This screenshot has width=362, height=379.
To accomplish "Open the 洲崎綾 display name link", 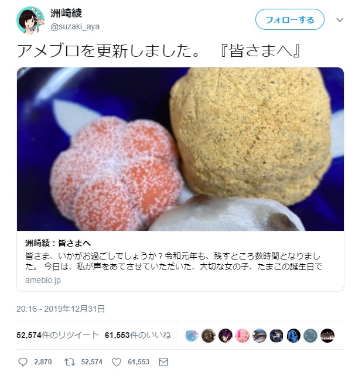I will [x=66, y=13].
